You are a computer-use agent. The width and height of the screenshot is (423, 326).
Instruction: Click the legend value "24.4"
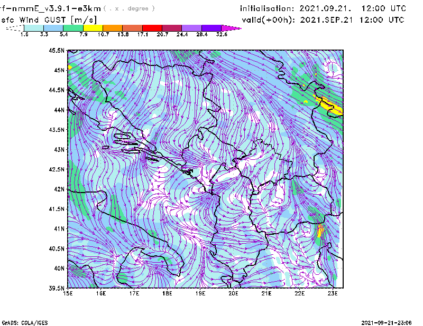coord(182,34)
